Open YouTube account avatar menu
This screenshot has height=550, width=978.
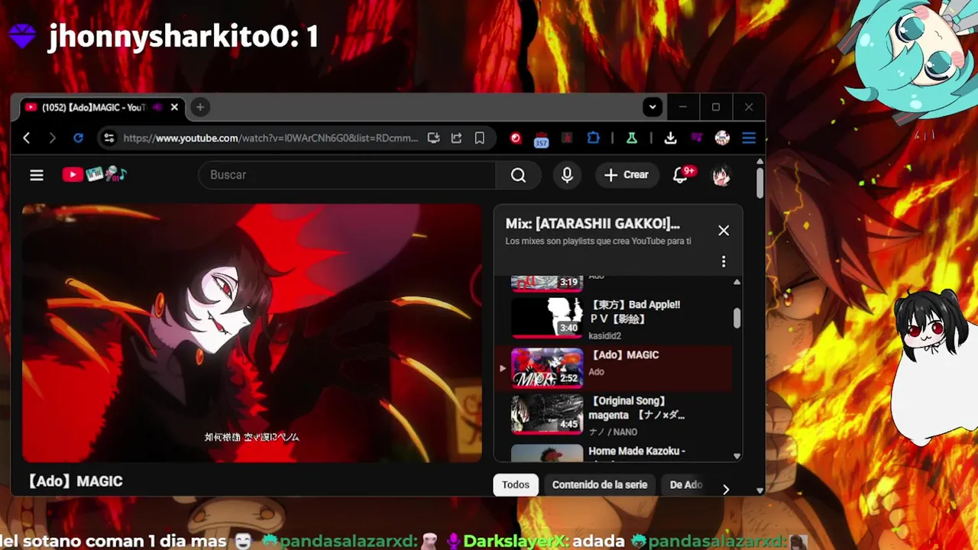click(721, 175)
